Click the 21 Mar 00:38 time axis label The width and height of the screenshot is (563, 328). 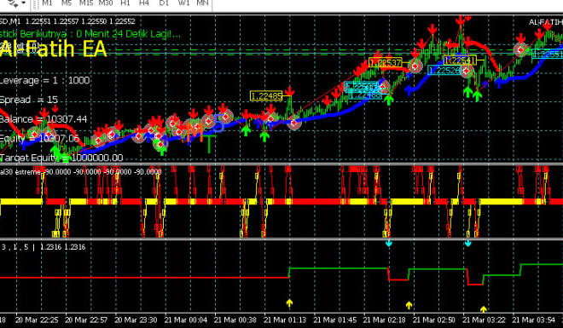pos(235,319)
